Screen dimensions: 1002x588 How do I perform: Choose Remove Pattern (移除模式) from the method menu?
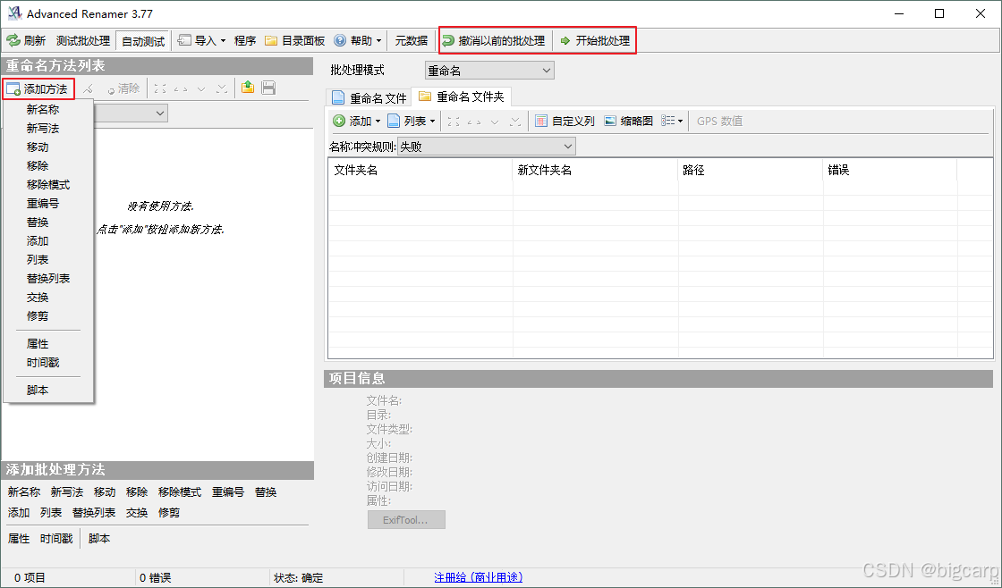[48, 184]
